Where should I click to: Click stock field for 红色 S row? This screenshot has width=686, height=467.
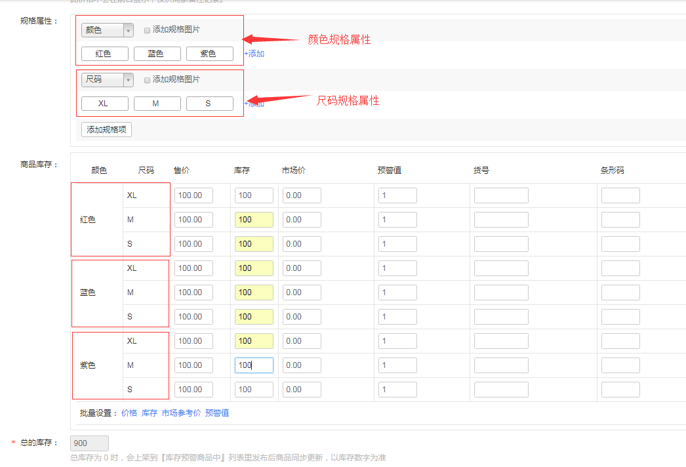(254, 244)
